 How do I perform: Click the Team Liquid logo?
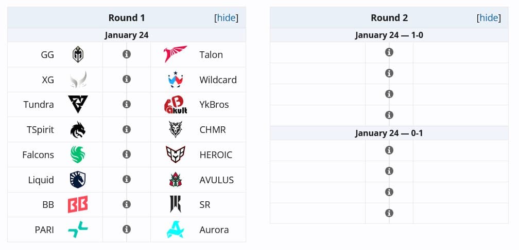click(x=78, y=180)
